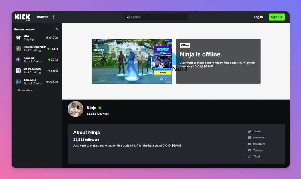The width and height of the screenshot is (301, 179).
Task: Open Ninja's Facebook link
Action: click(x=259, y=138)
